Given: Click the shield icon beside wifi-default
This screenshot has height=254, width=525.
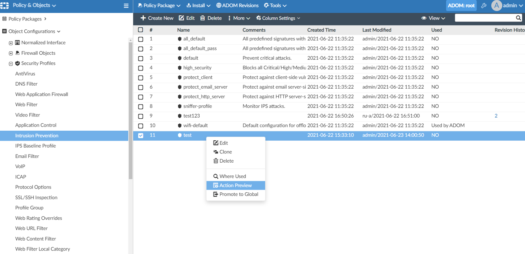Looking at the screenshot, I should point(180,126).
